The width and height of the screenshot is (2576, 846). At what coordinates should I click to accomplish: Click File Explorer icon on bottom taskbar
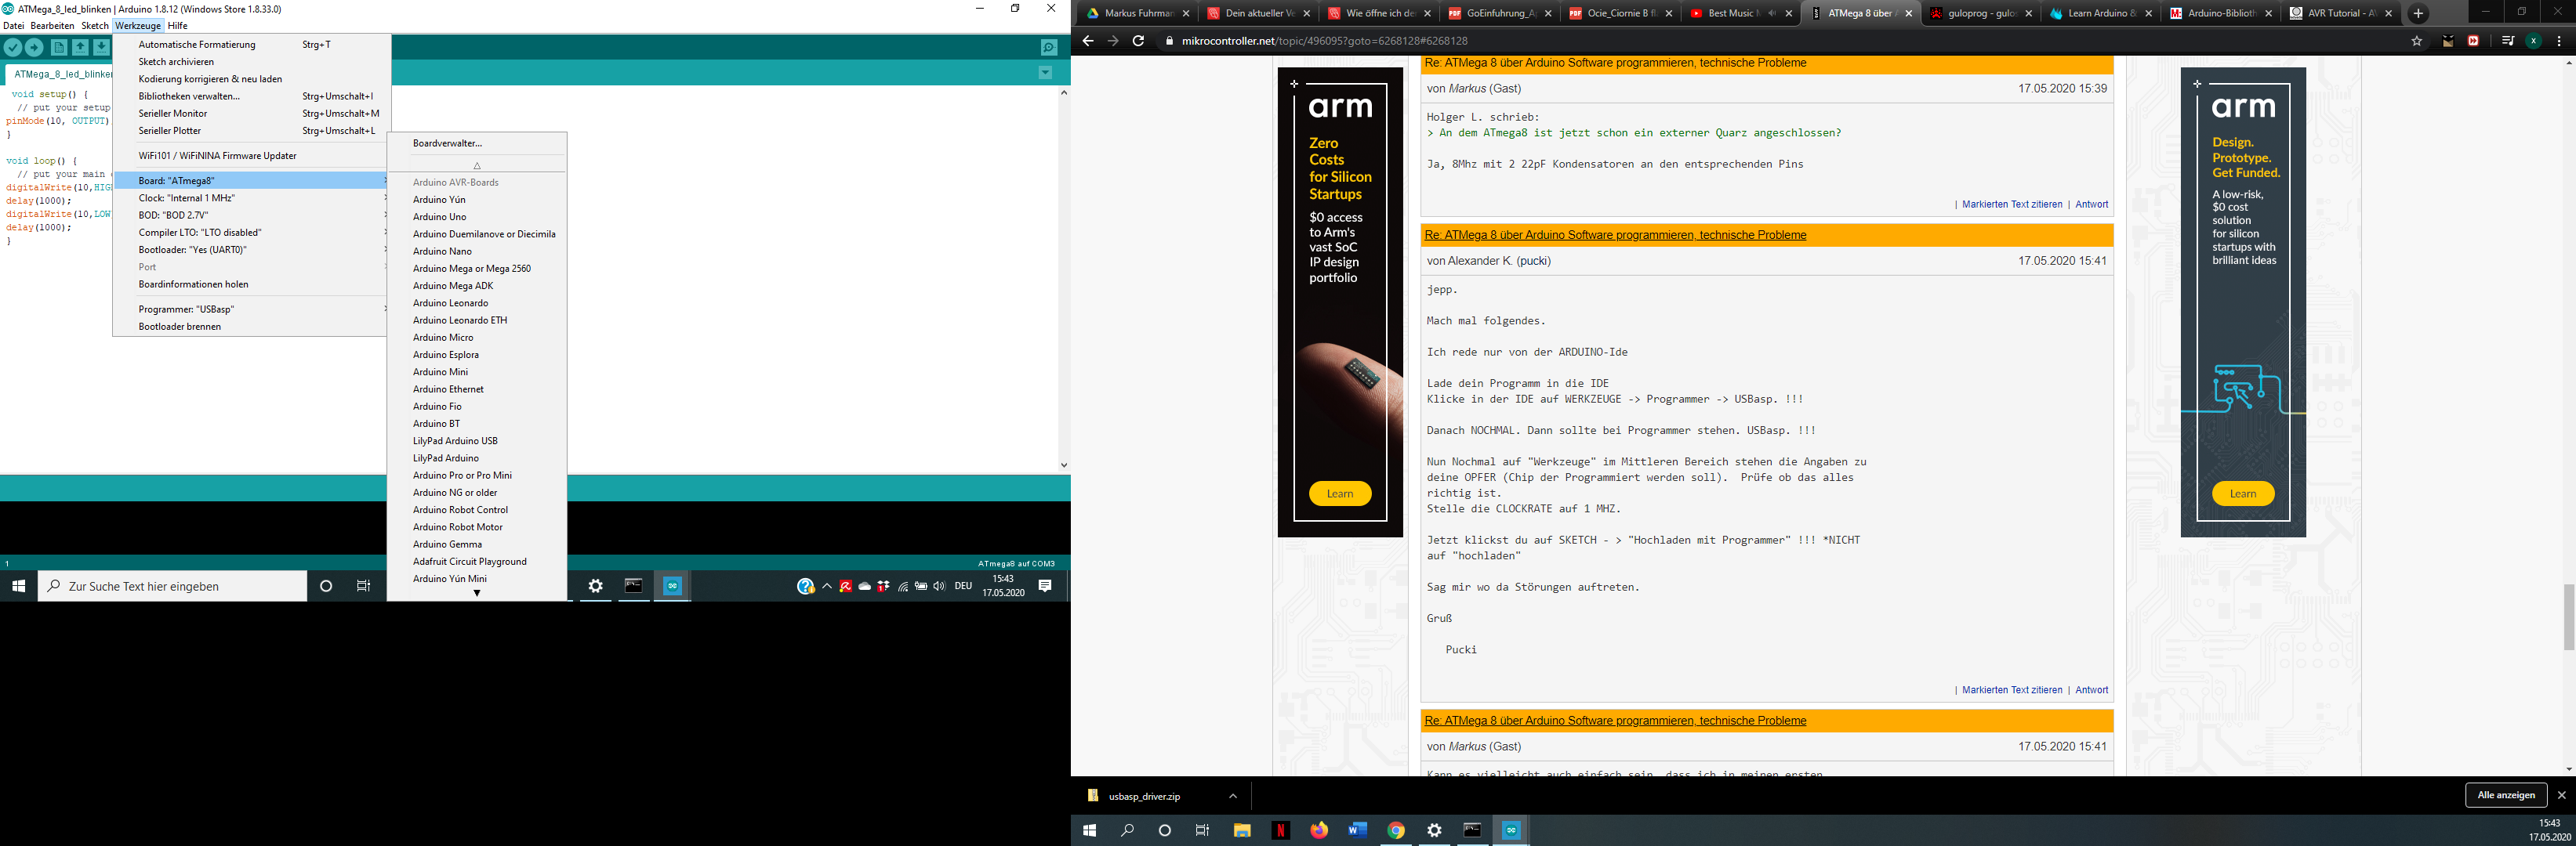click(x=1242, y=830)
